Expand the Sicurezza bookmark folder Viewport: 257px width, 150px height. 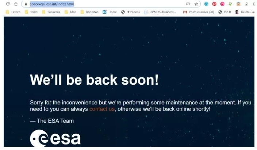pos(51,12)
